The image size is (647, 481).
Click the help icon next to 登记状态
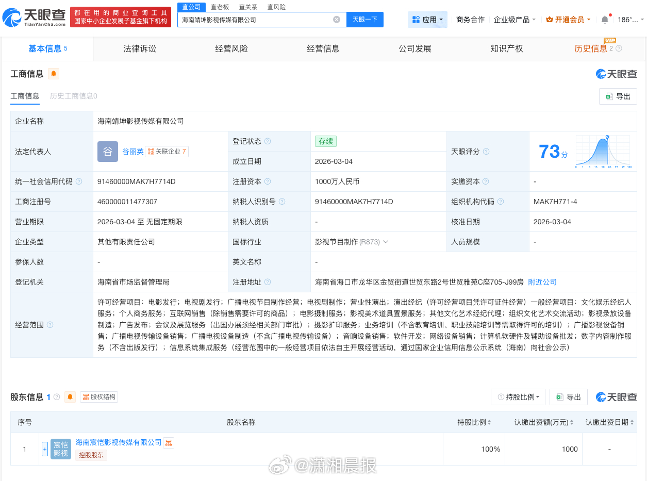[268, 141]
